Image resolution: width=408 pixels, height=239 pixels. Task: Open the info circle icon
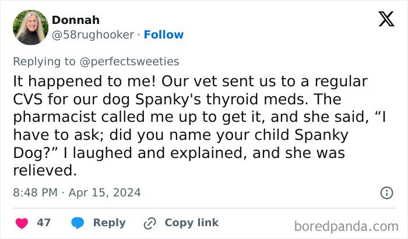386,192
